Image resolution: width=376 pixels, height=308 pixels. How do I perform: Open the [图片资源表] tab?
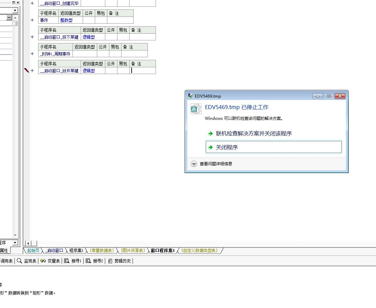[133, 251]
